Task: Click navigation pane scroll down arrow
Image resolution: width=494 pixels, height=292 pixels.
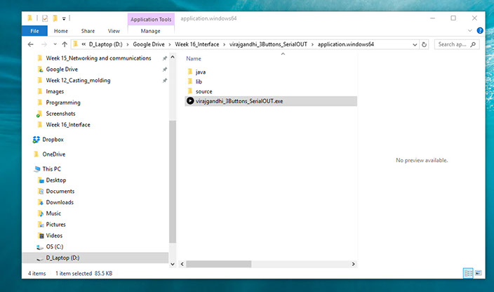Action: click(x=173, y=264)
